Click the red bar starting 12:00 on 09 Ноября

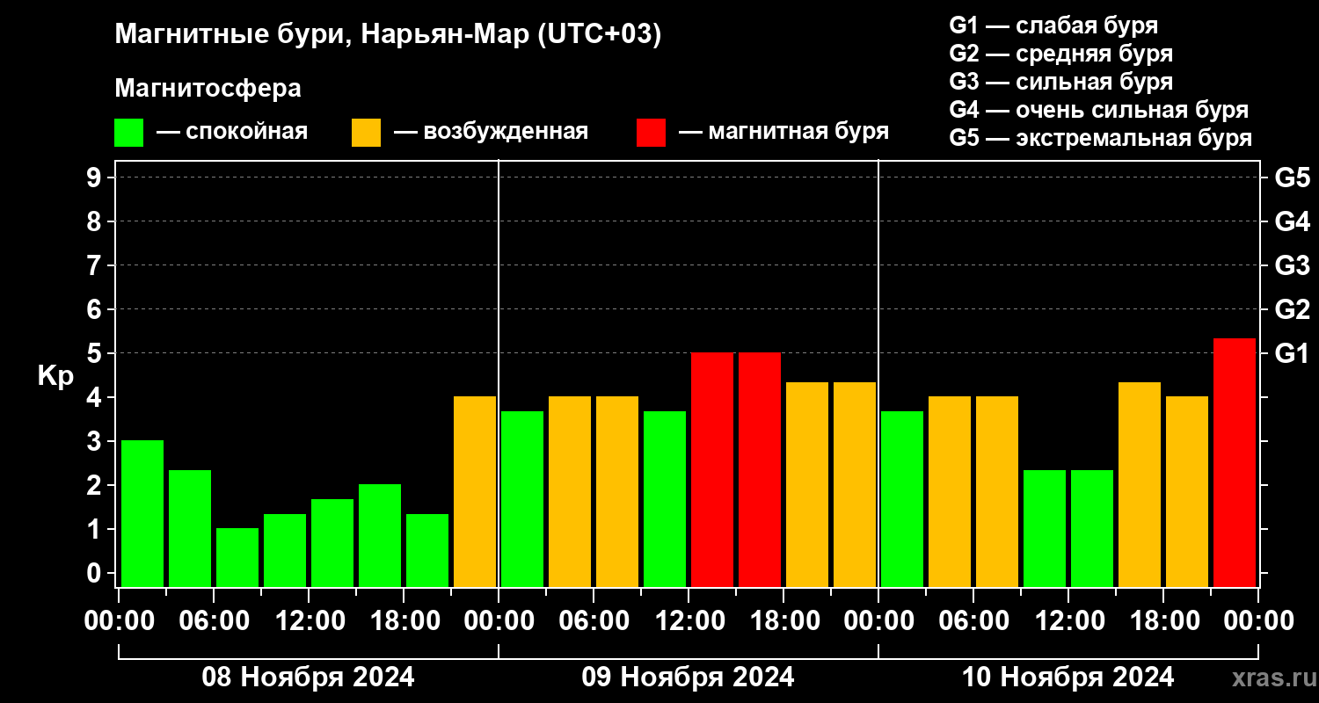tap(712, 469)
